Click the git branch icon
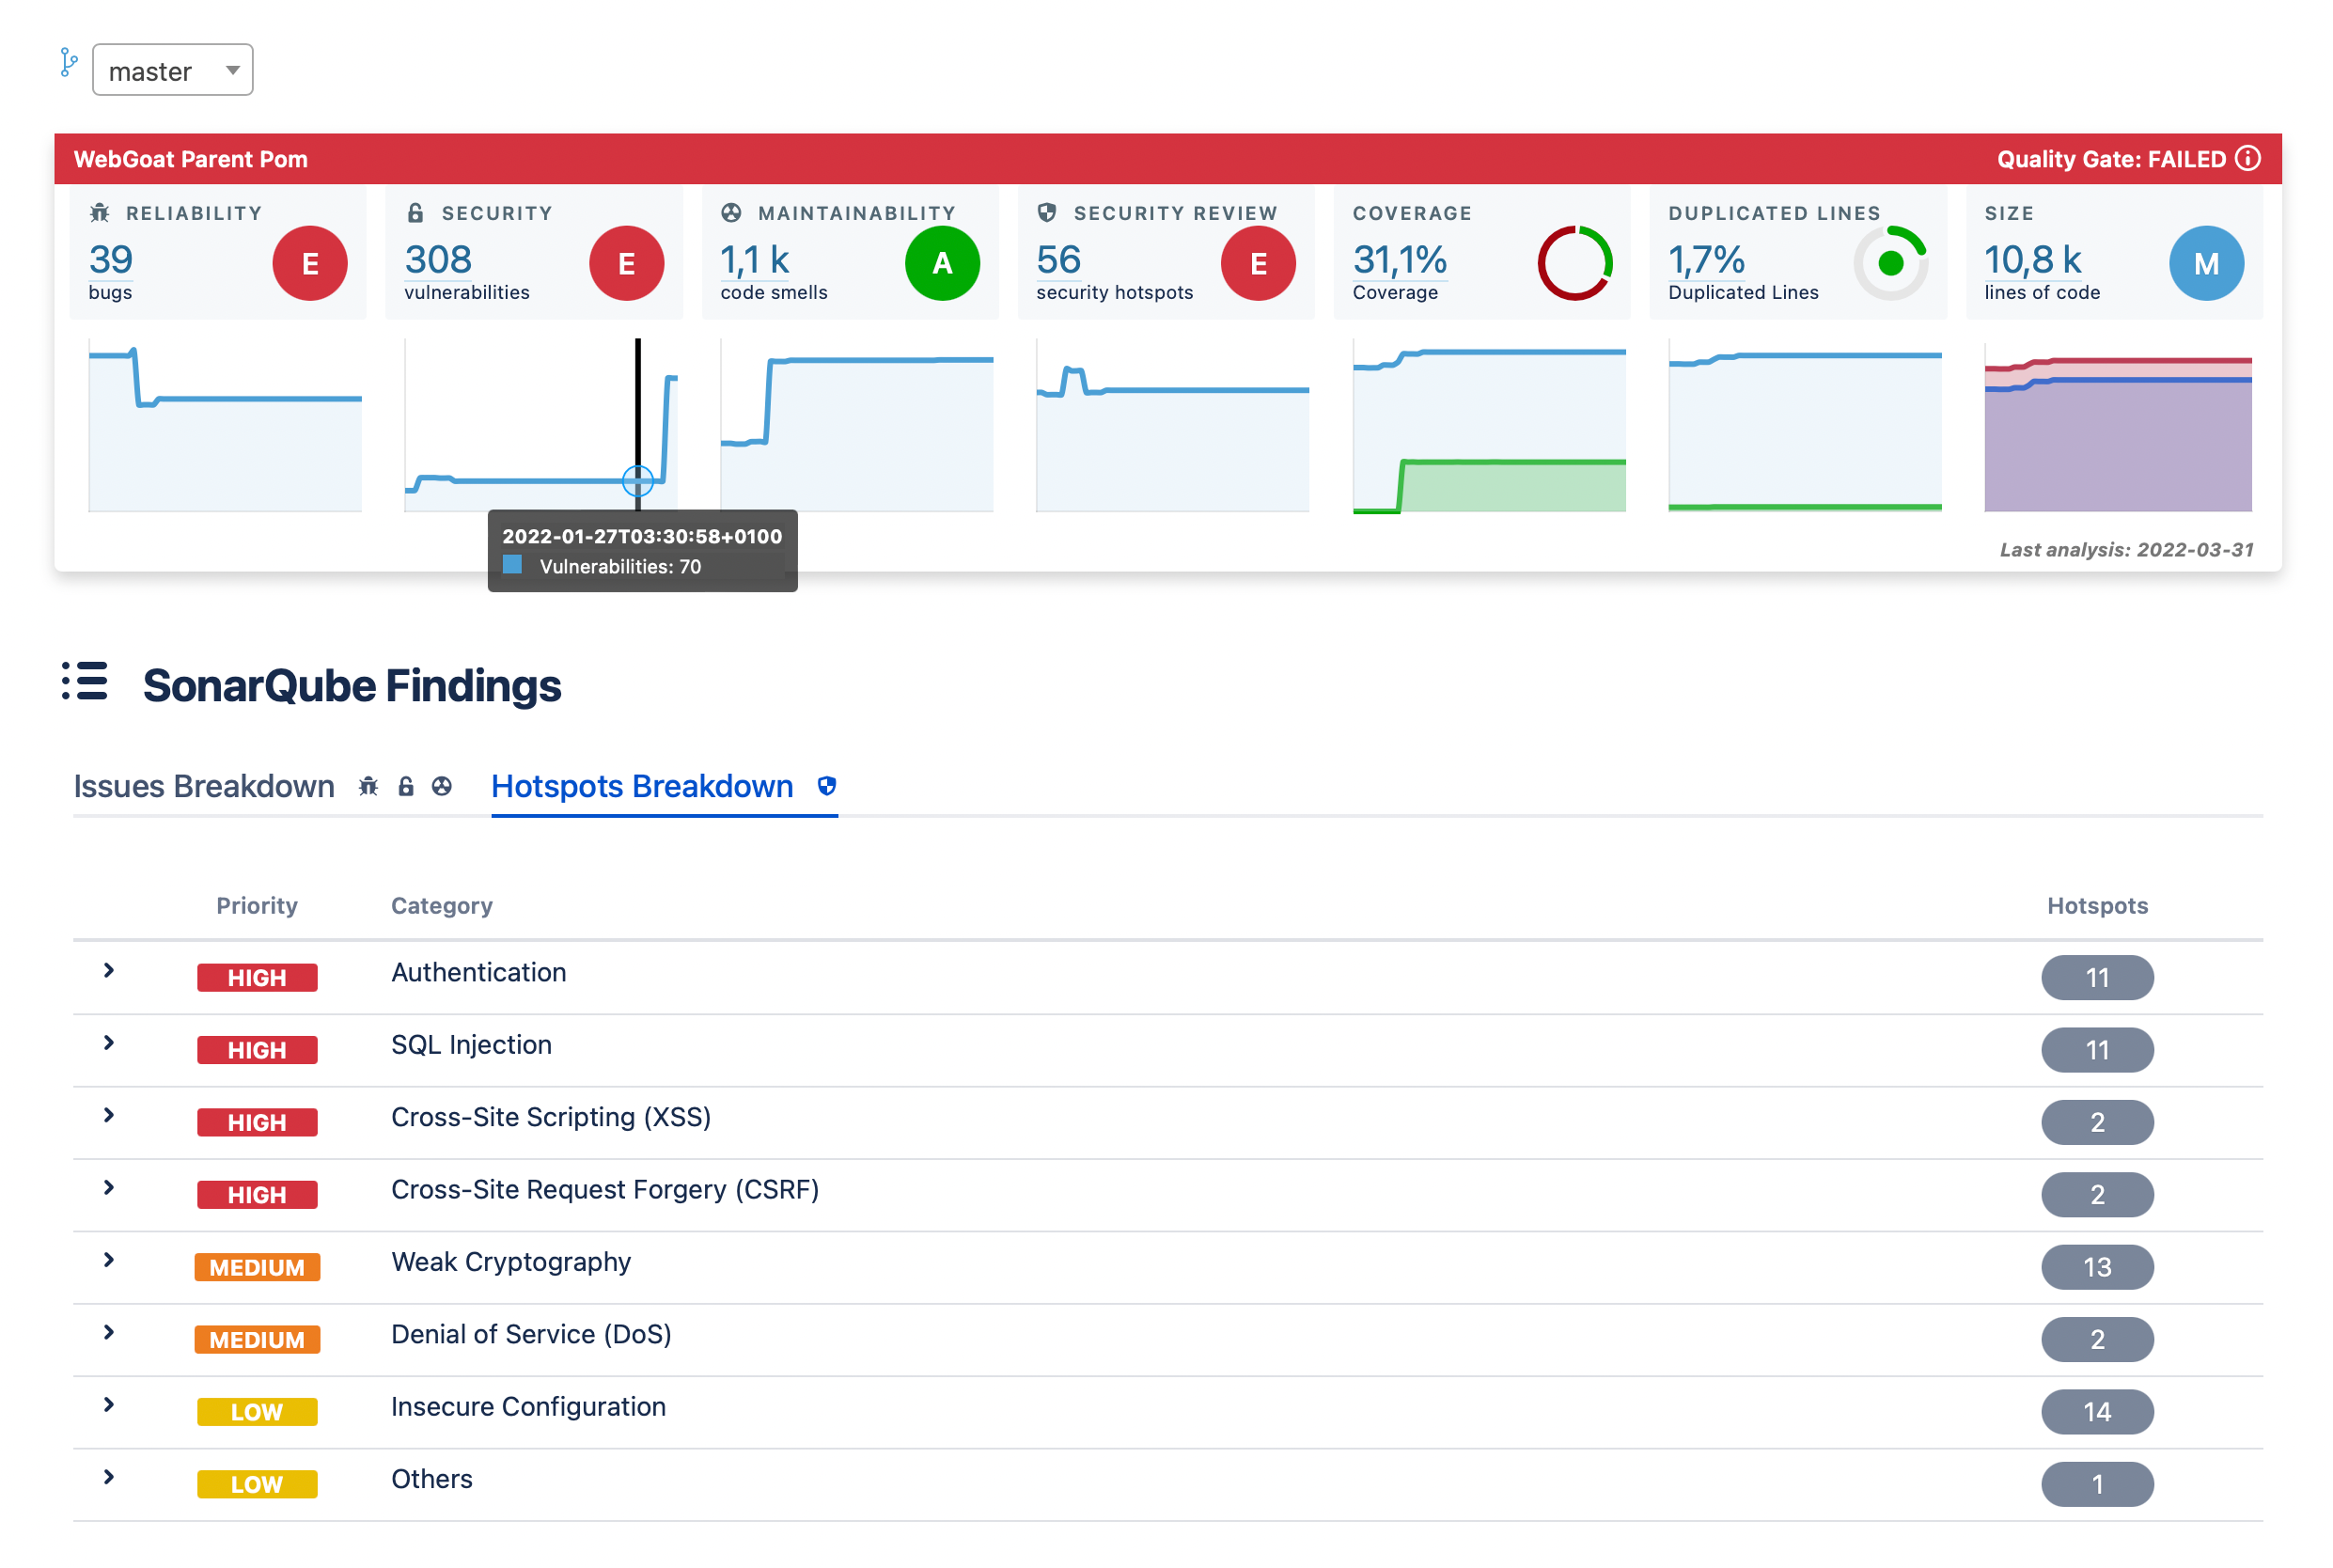This screenshot has width=2333, height=1568. pos(68,63)
